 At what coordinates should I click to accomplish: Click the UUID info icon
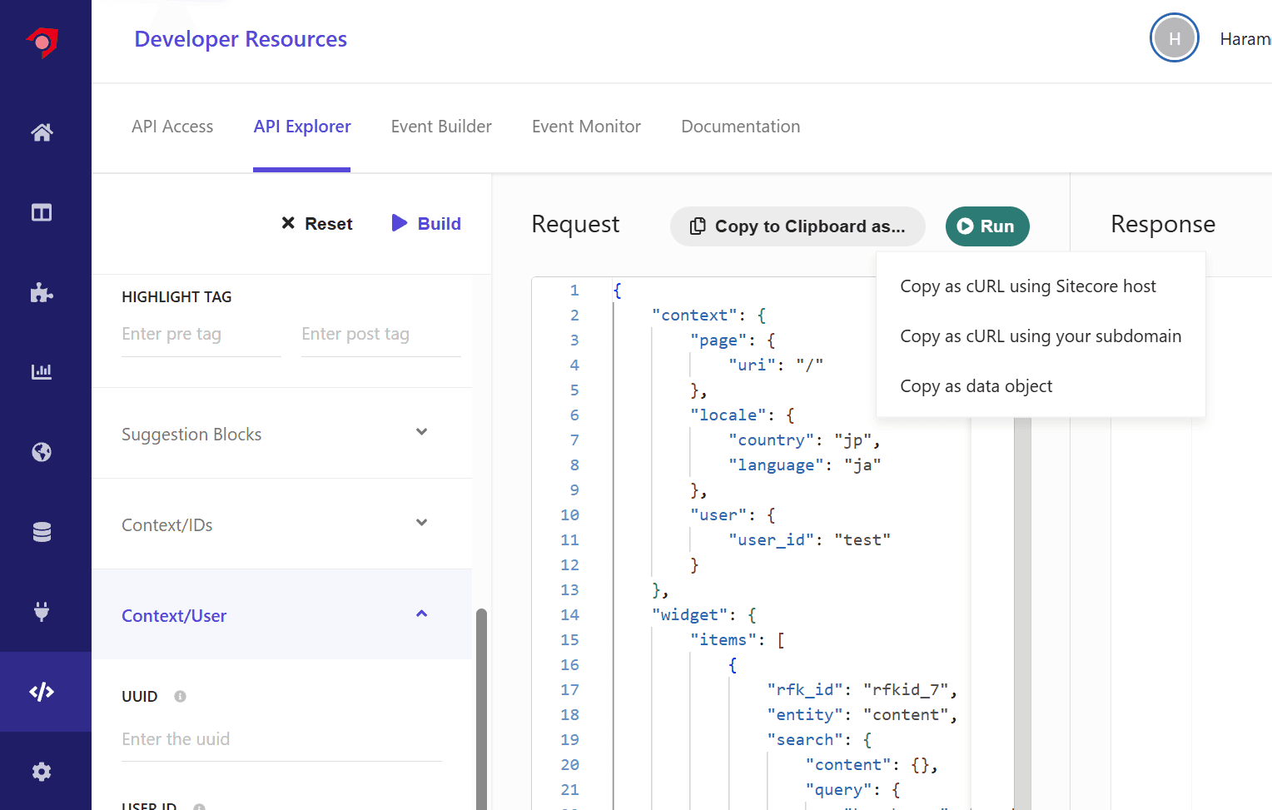coord(180,696)
